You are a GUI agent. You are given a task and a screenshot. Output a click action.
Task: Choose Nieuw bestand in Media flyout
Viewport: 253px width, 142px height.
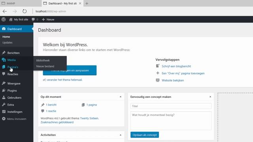click(45, 66)
